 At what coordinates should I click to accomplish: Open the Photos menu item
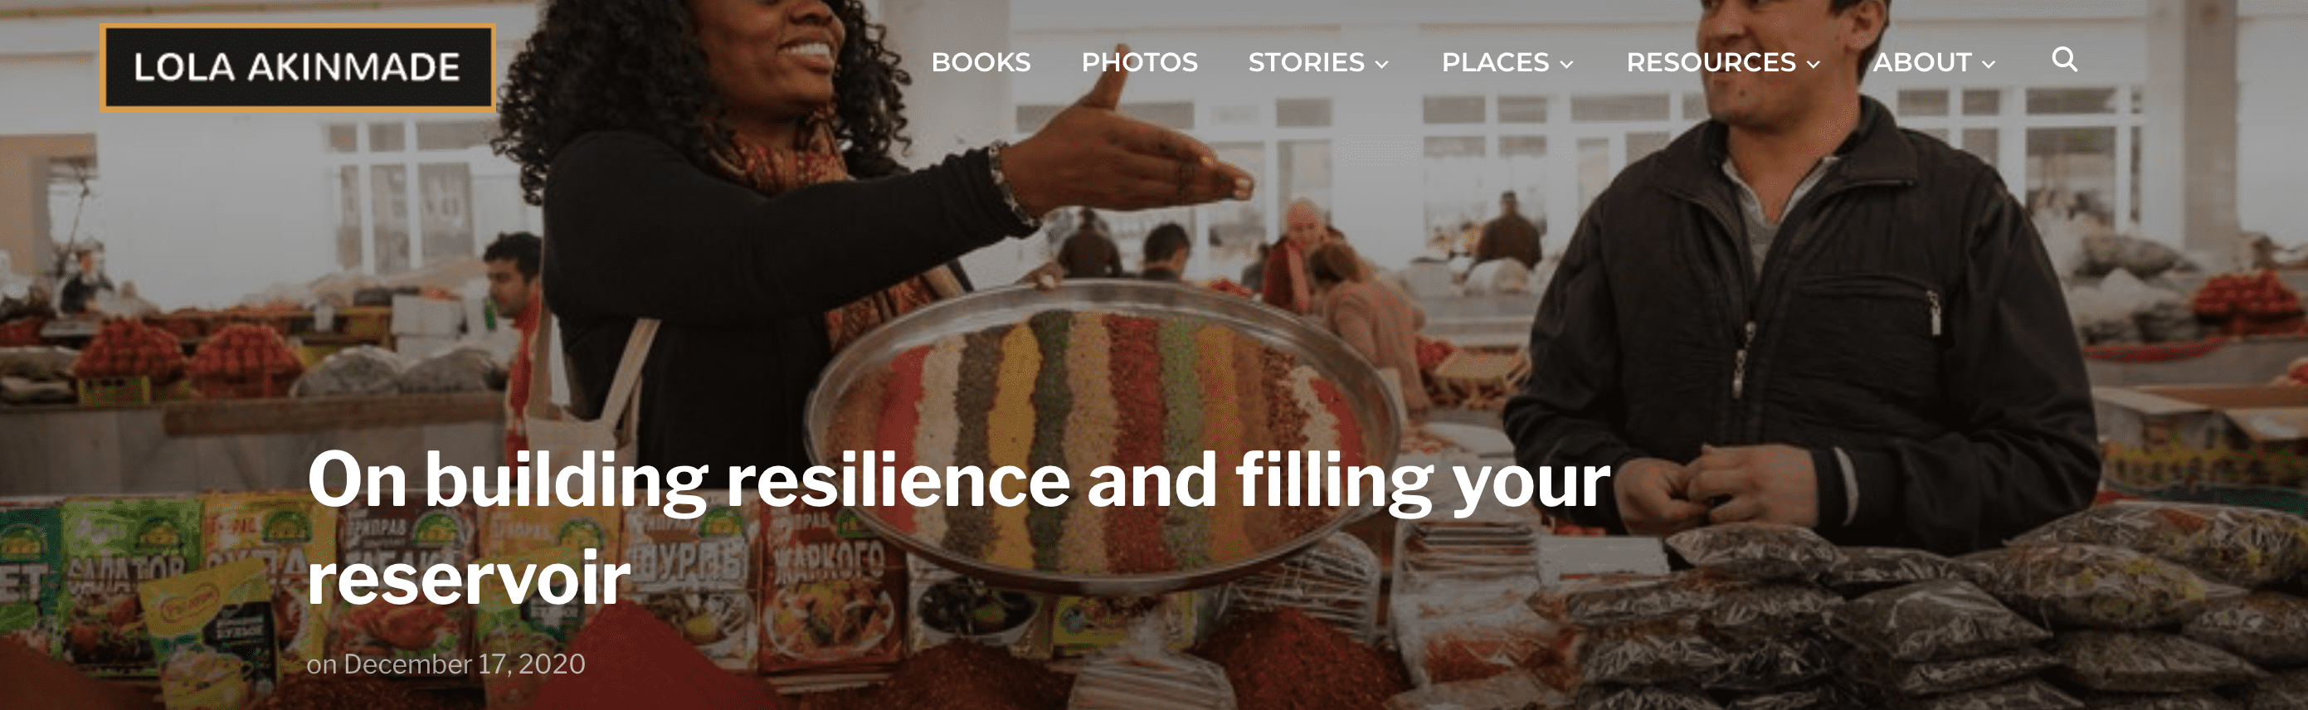[x=1140, y=61]
